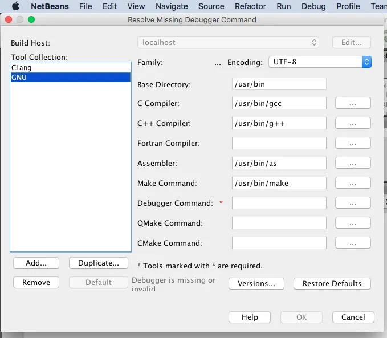This screenshot has height=338, width=387.
Task: Click the Assembler path field
Action: [x=279, y=163]
